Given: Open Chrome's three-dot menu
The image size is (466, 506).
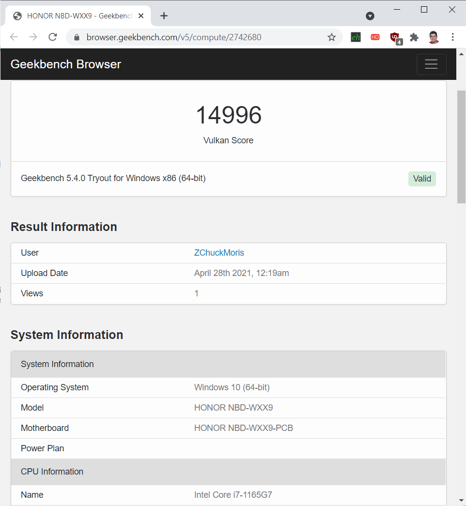Looking at the screenshot, I should tap(453, 37).
